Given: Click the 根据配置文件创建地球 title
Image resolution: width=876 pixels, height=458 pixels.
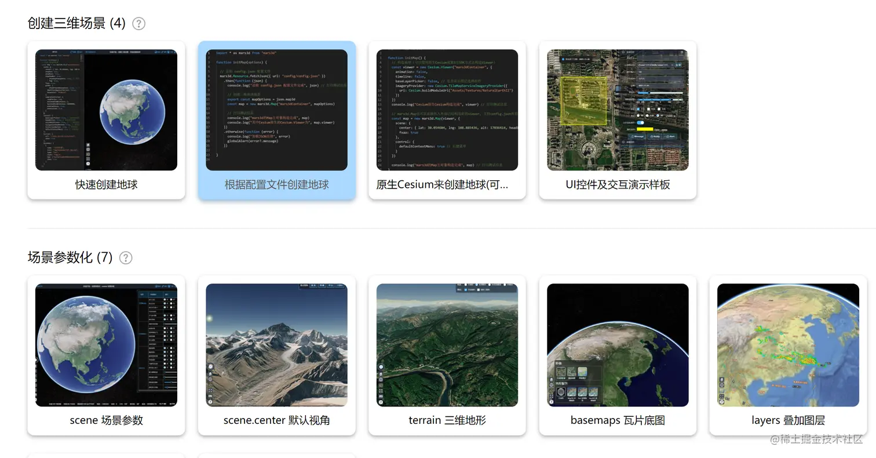Looking at the screenshot, I should point(277,185).
